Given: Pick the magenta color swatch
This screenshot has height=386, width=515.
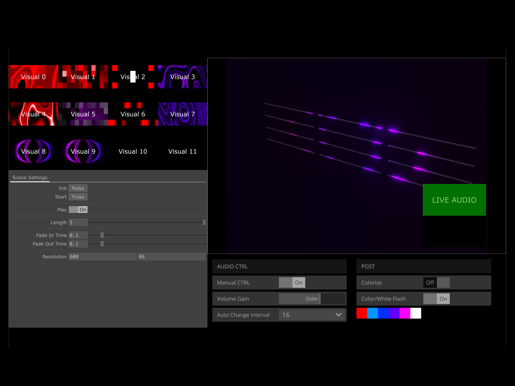Looking at the screenshot, I should pos(405,313).
